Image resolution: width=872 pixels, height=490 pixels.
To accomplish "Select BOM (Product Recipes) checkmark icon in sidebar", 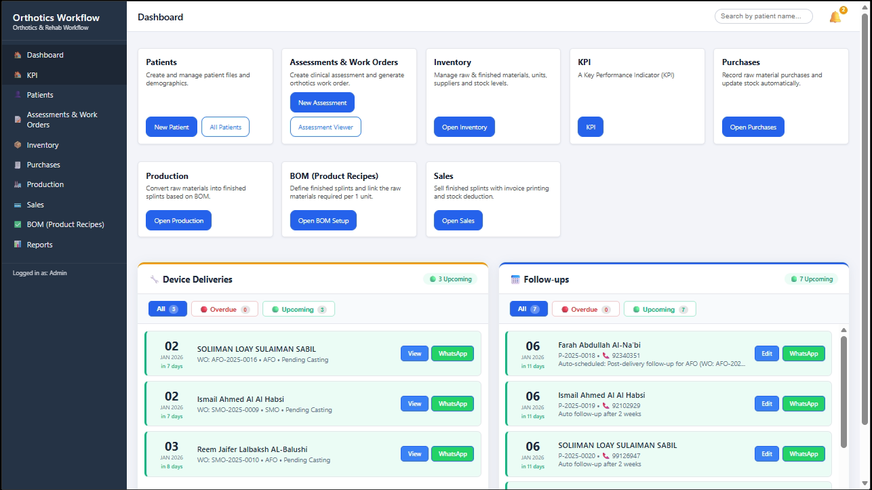I will [x=18, y=224].
